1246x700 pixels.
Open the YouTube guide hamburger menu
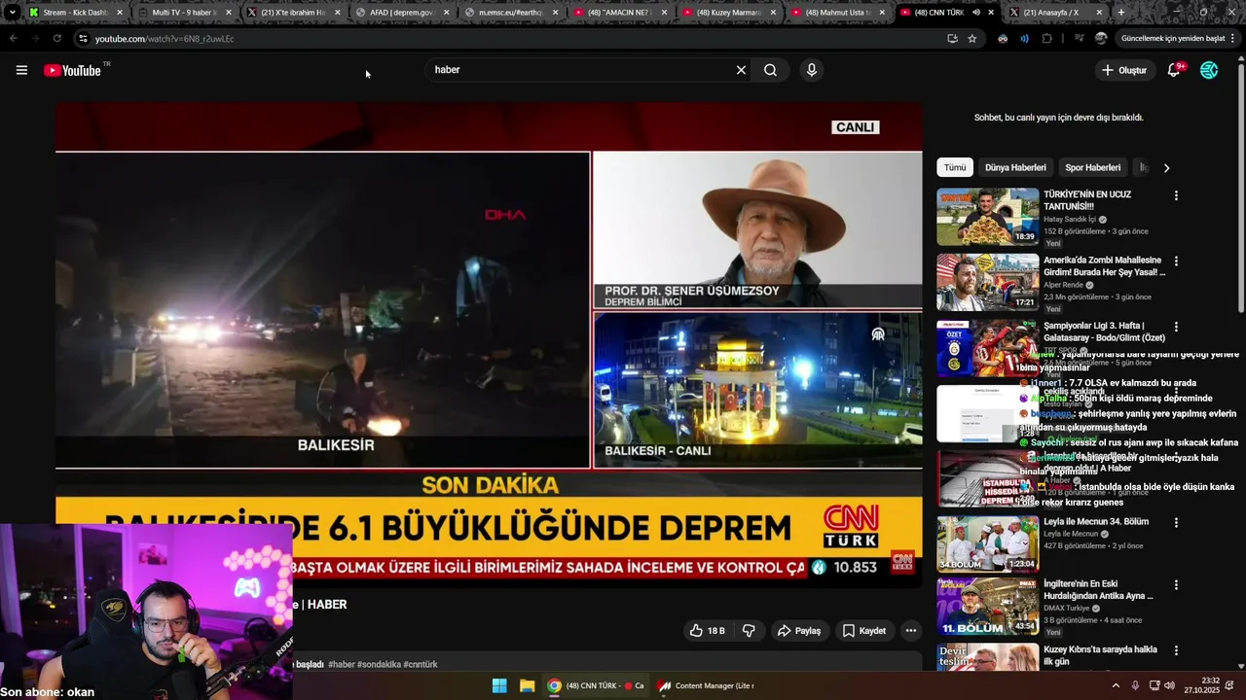(x=21, y=70)
